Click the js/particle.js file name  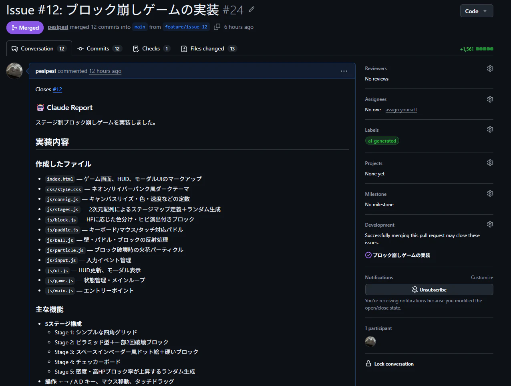point(65,250)
